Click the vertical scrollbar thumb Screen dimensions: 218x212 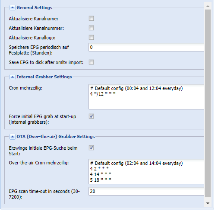208,103
